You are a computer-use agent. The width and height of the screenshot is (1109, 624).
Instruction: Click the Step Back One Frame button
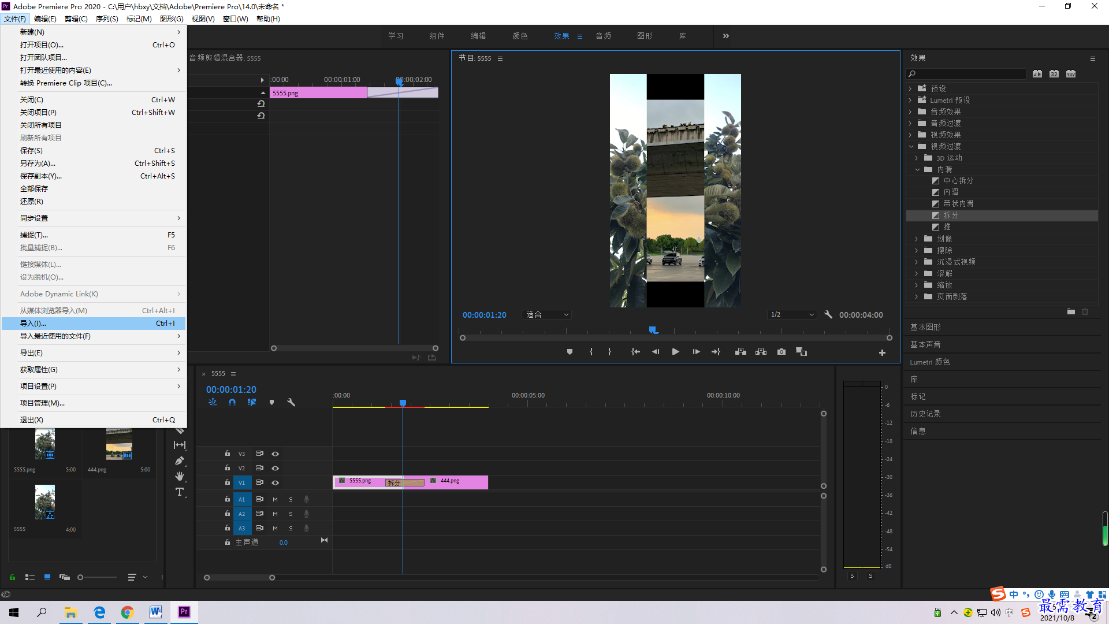pos(656,352)
